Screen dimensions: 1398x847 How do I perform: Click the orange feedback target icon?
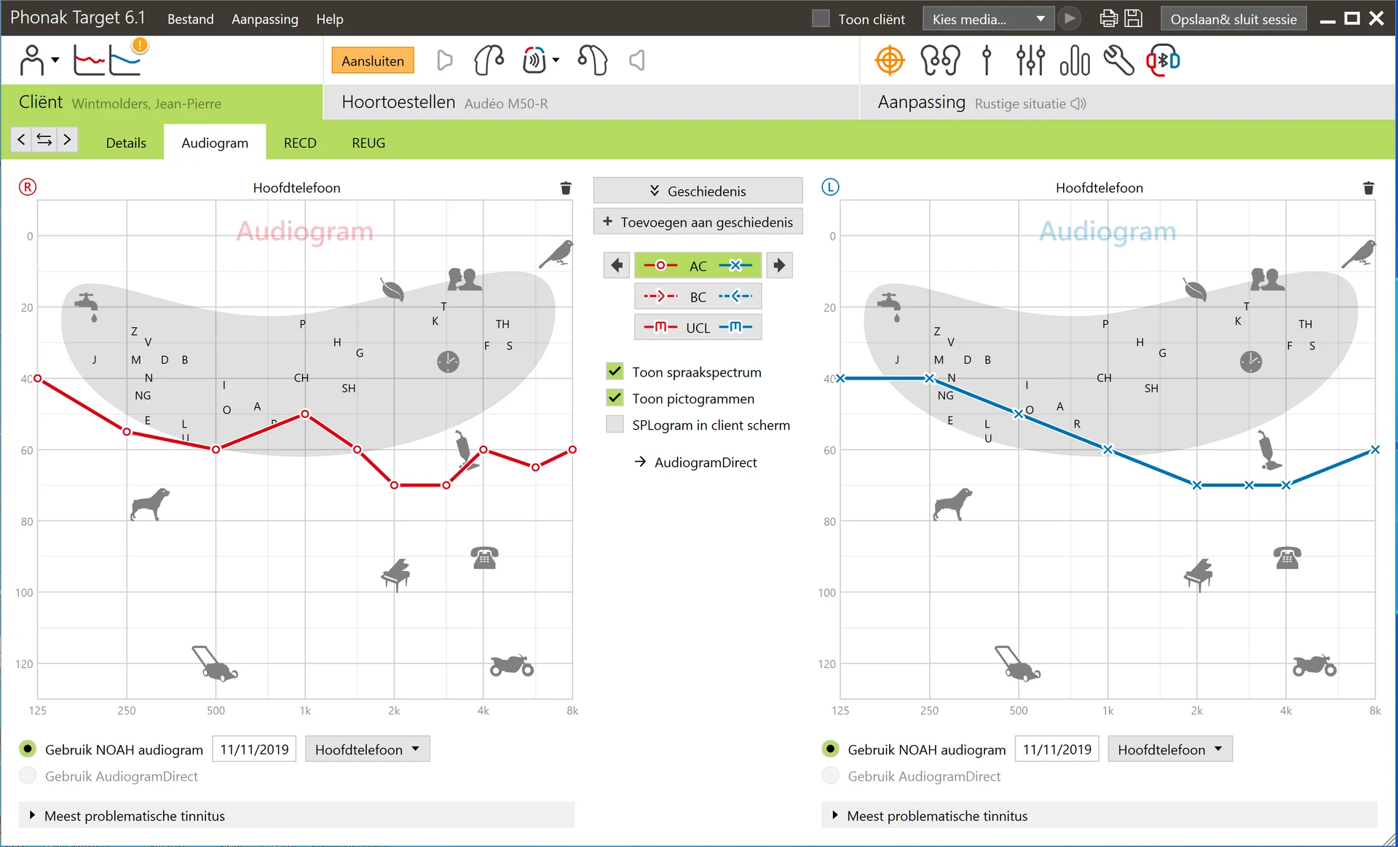click(x=890, y=60)
